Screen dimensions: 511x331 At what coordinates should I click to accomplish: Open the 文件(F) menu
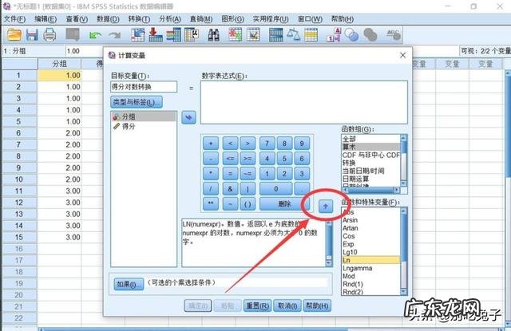[14, 19]
